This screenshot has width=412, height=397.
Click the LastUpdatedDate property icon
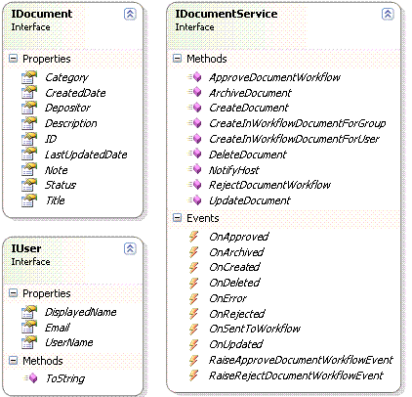click(29, 154)
